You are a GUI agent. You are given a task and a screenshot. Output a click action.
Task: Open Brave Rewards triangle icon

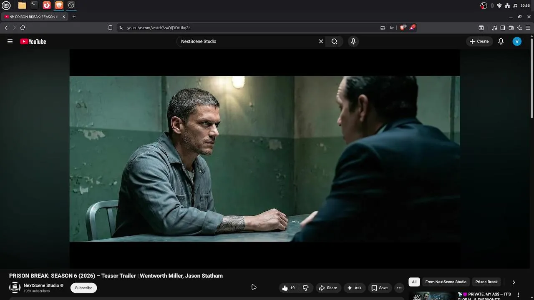pos(412,27)
